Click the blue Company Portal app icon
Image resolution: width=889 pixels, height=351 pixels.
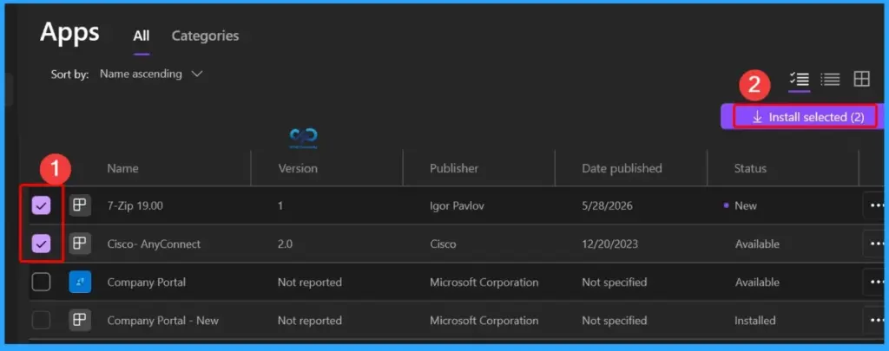pyautogui.click(x=80, y=282)
